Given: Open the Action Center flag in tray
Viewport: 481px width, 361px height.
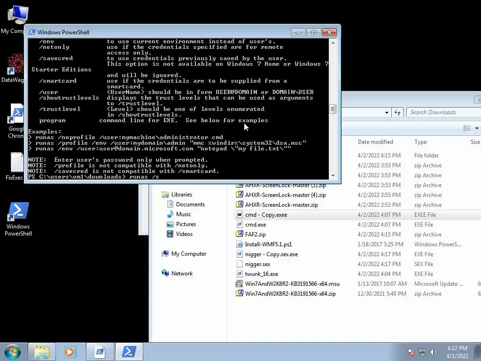Looking at the screenshot, I should (x=411, y=353).
